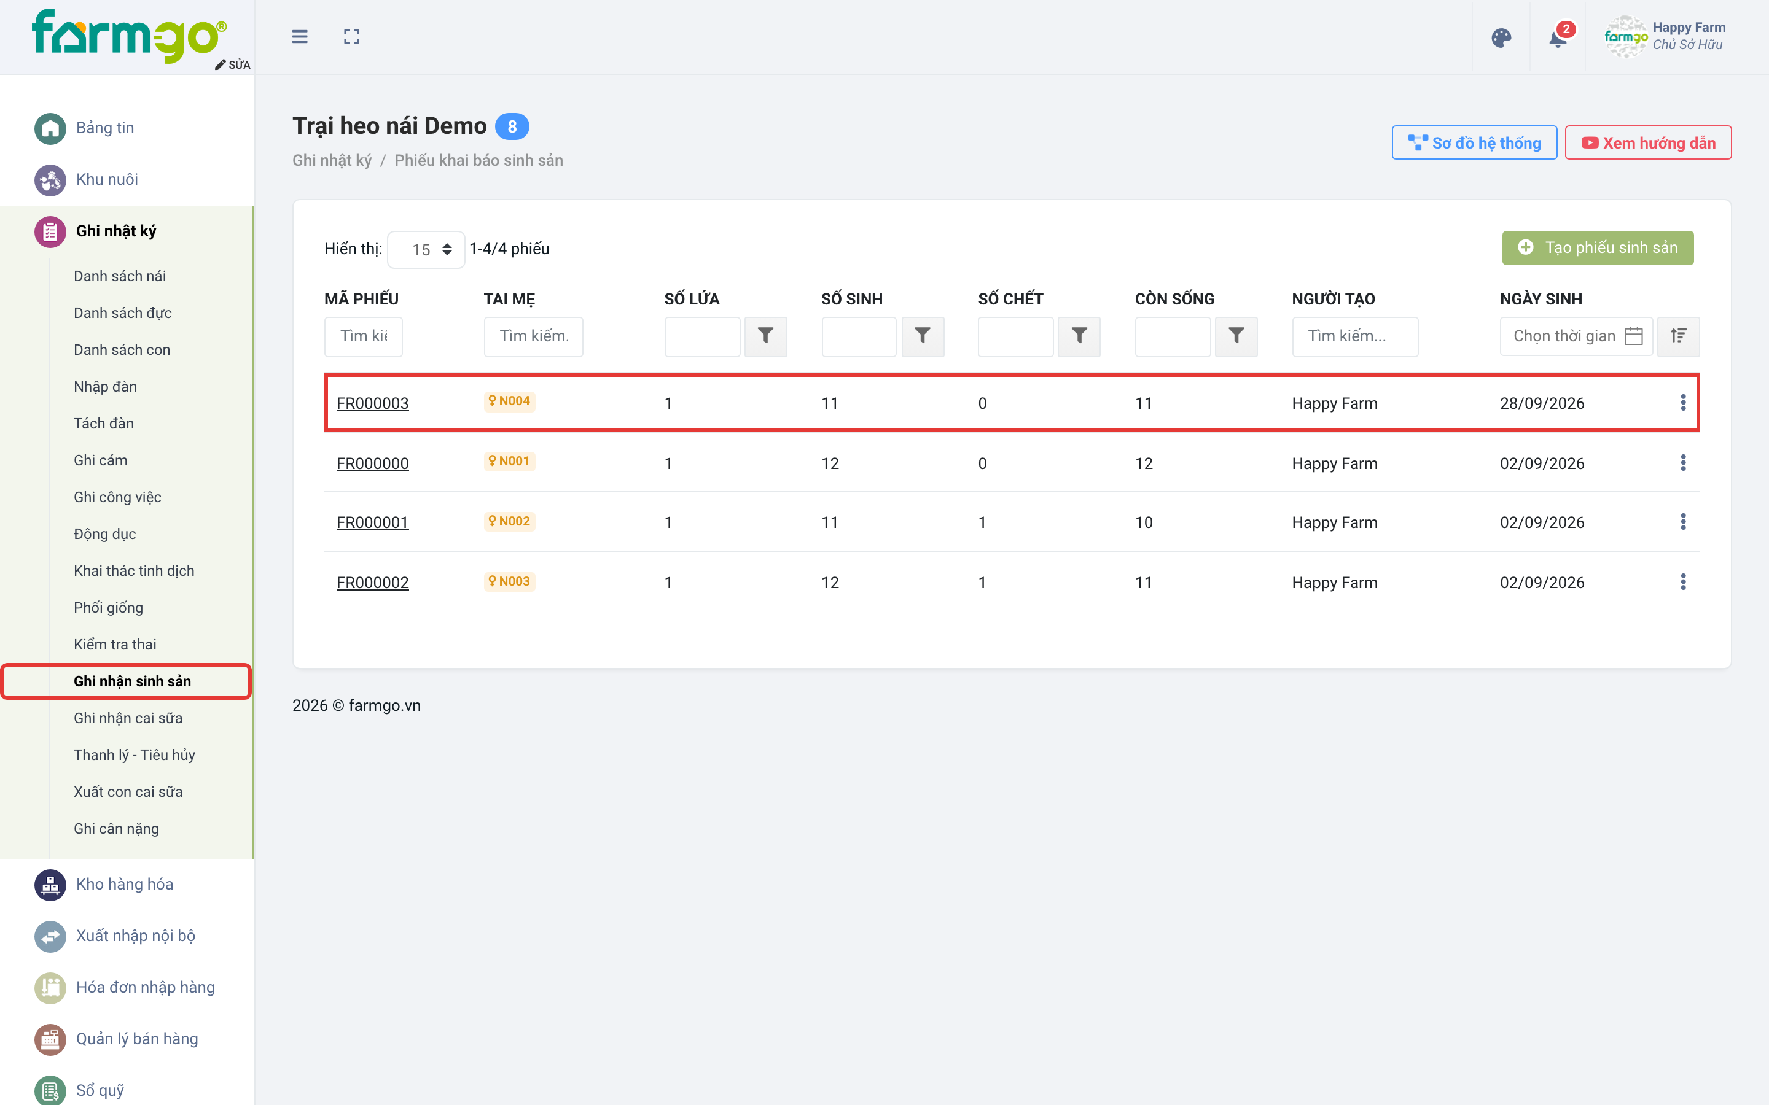Select Phối giống submenu item
Screen dimensions: 1769x1105
(x=108, y=608)
